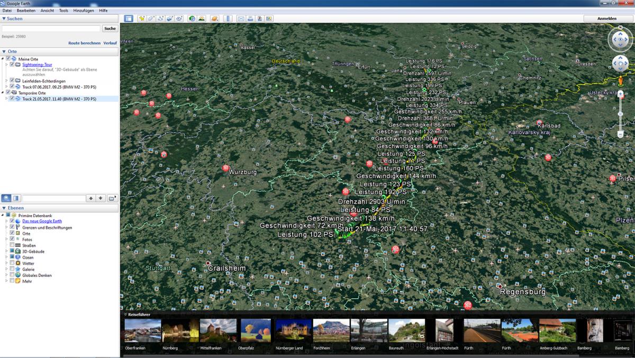Enable the Straßen layer checkbox
Viewport: 635px width, 358px height.
12,245
